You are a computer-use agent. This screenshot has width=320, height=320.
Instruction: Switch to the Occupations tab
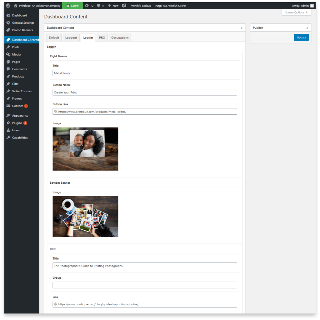pyautogui.click(x=120, y=37)
